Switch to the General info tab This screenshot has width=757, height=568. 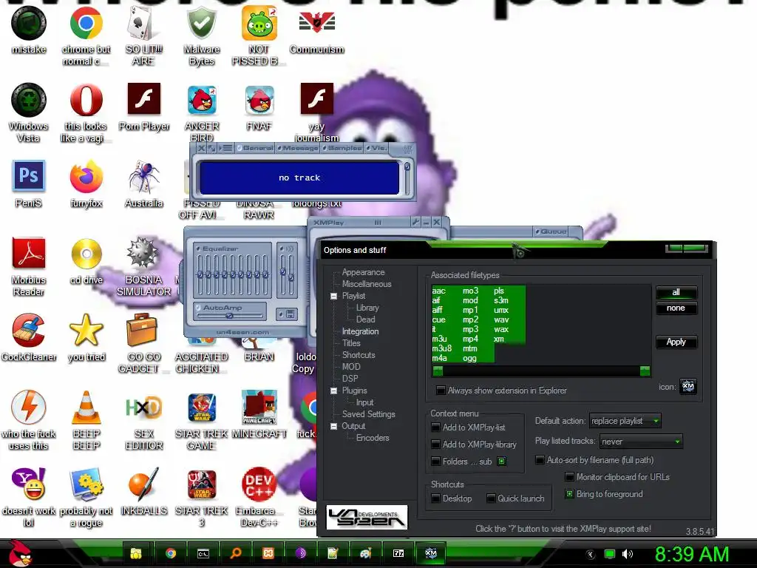255,148
